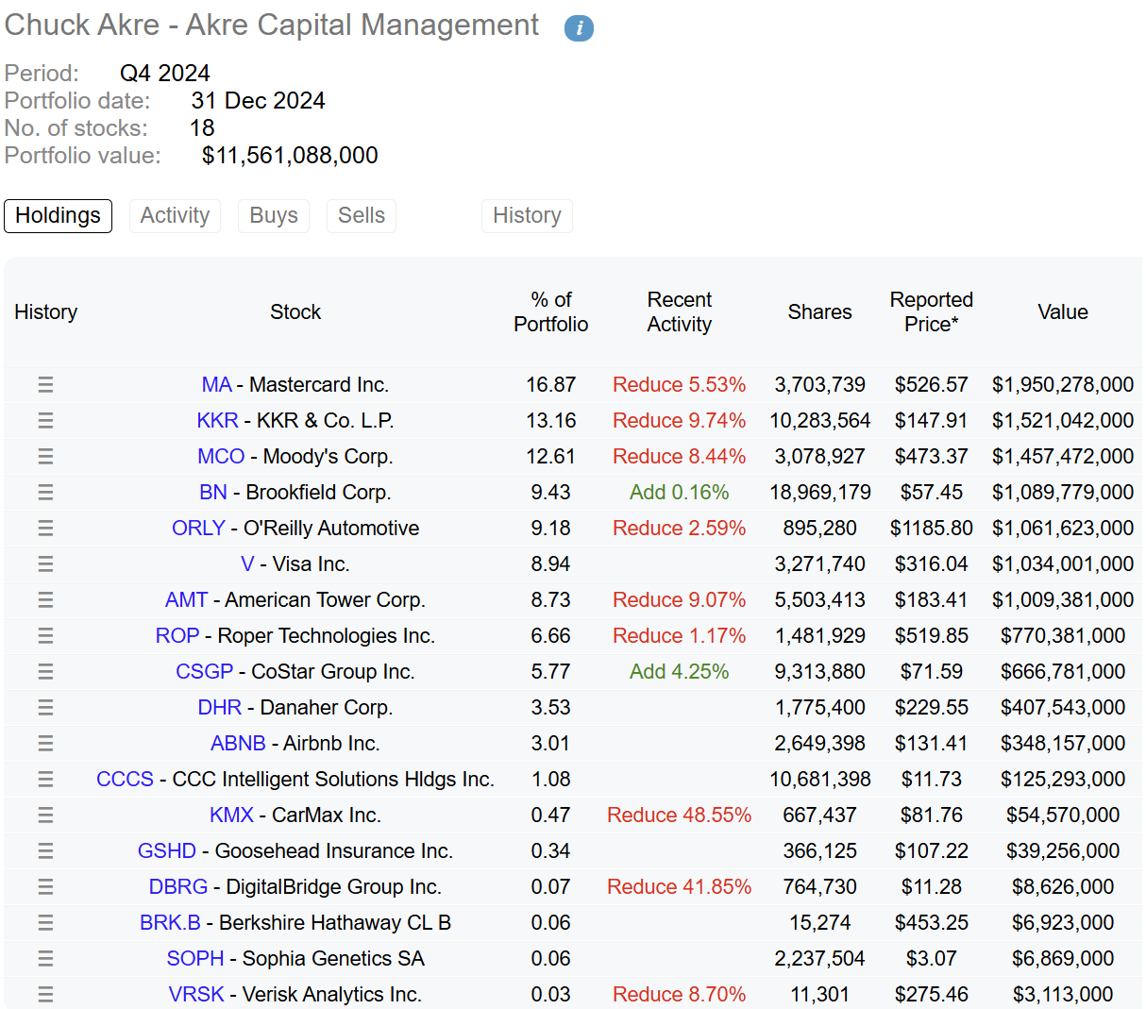Open the KMX ticker link
The height and width of the screenshot is (1009, 1146).
click(x=231, y=815)
